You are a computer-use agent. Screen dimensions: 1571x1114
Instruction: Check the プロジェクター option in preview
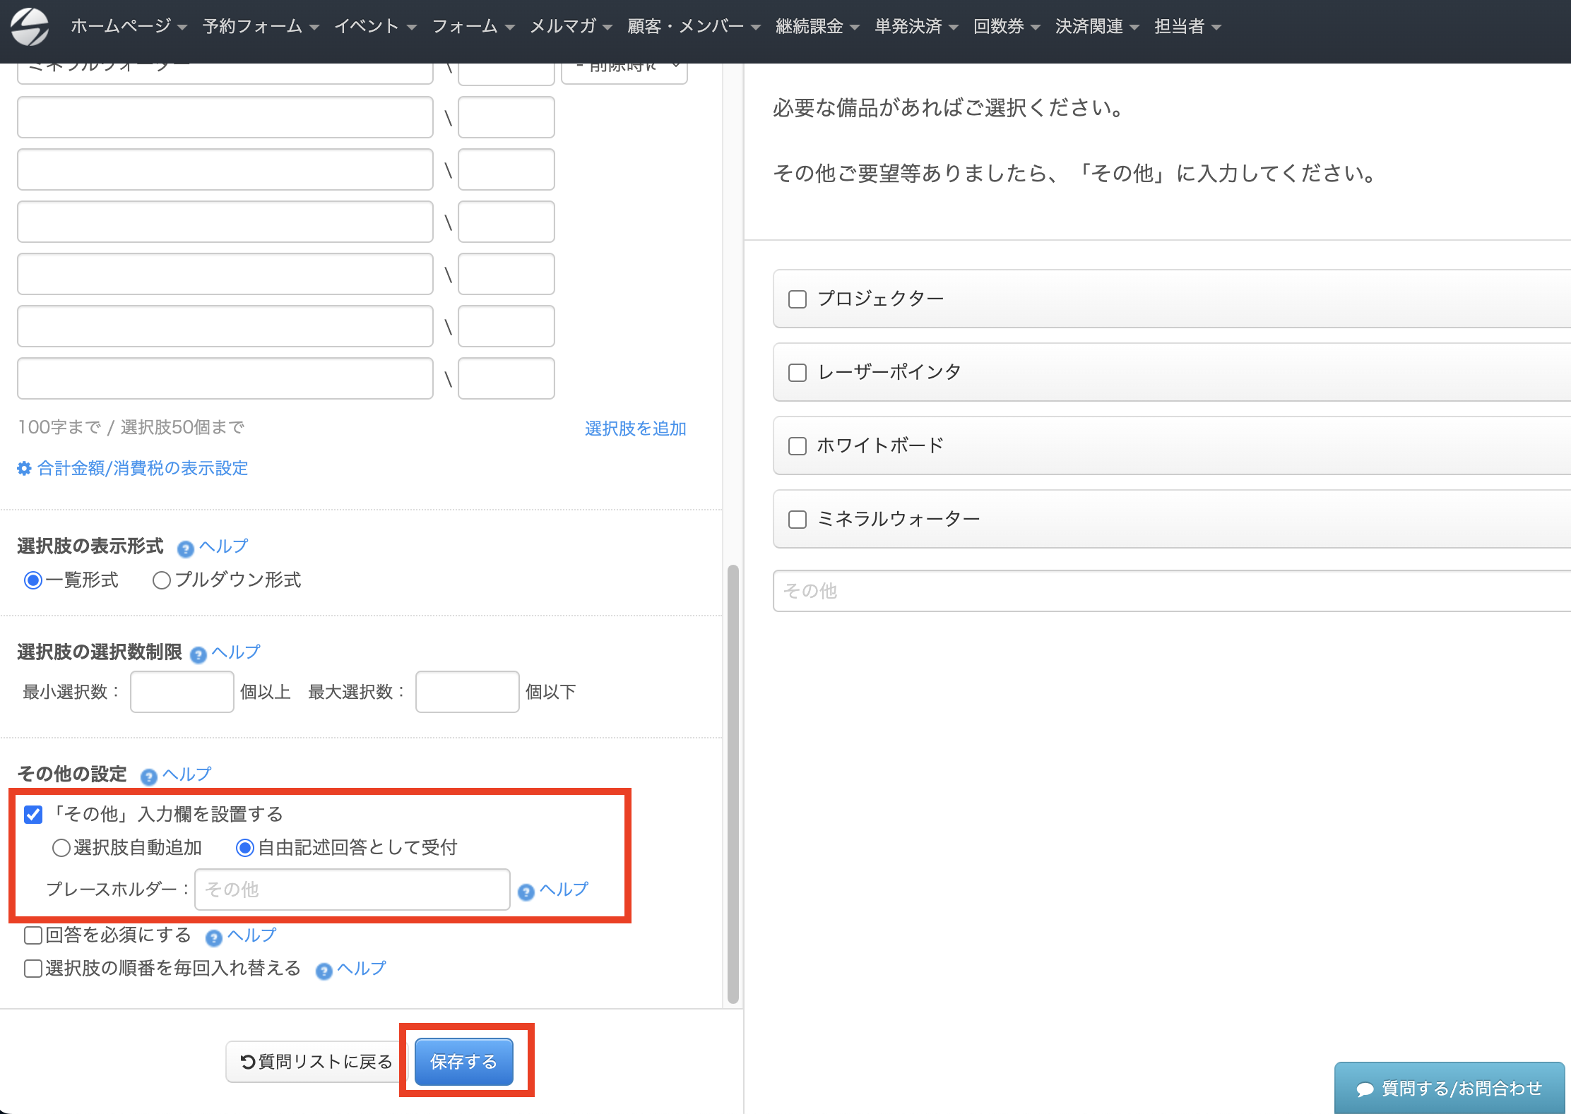coord(798,299)
